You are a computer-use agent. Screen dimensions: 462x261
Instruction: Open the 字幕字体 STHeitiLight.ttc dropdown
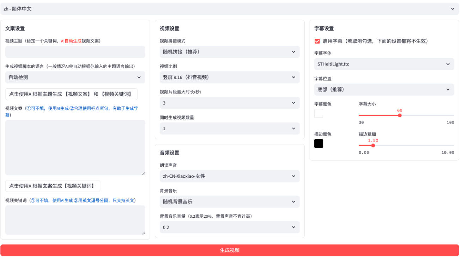coord(384,64)
